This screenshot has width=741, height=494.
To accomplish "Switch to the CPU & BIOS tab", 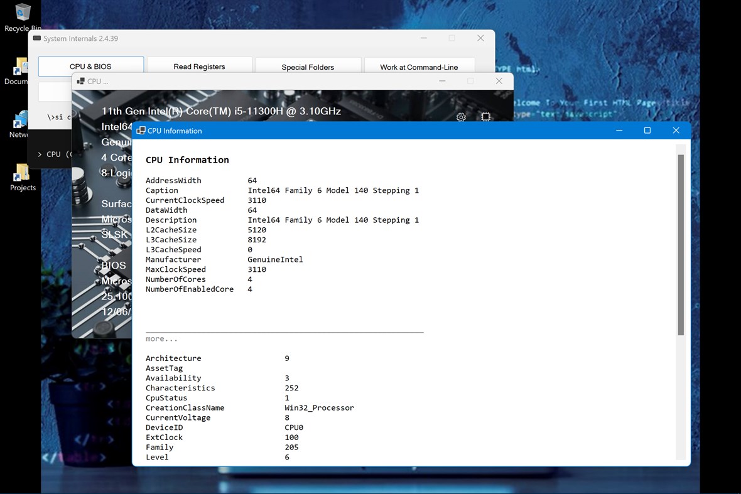I will tap(90, 67).
